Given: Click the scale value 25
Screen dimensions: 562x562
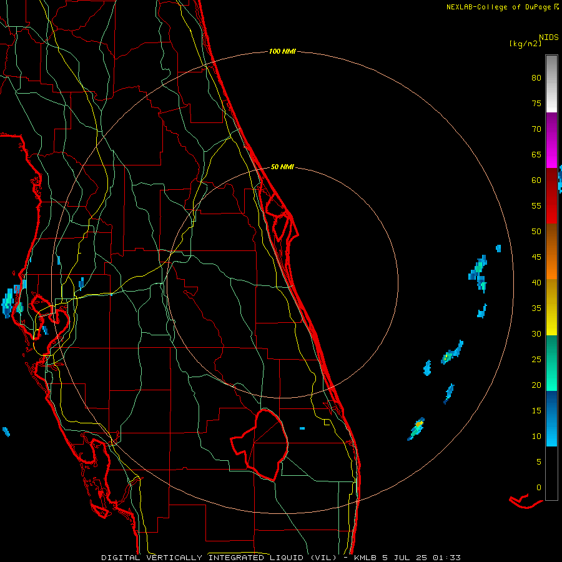Looking at the screenshot, I should [x=536, y=360].
